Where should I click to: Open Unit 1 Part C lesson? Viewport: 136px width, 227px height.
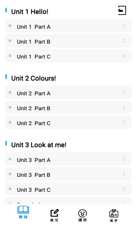coord(68,56)
